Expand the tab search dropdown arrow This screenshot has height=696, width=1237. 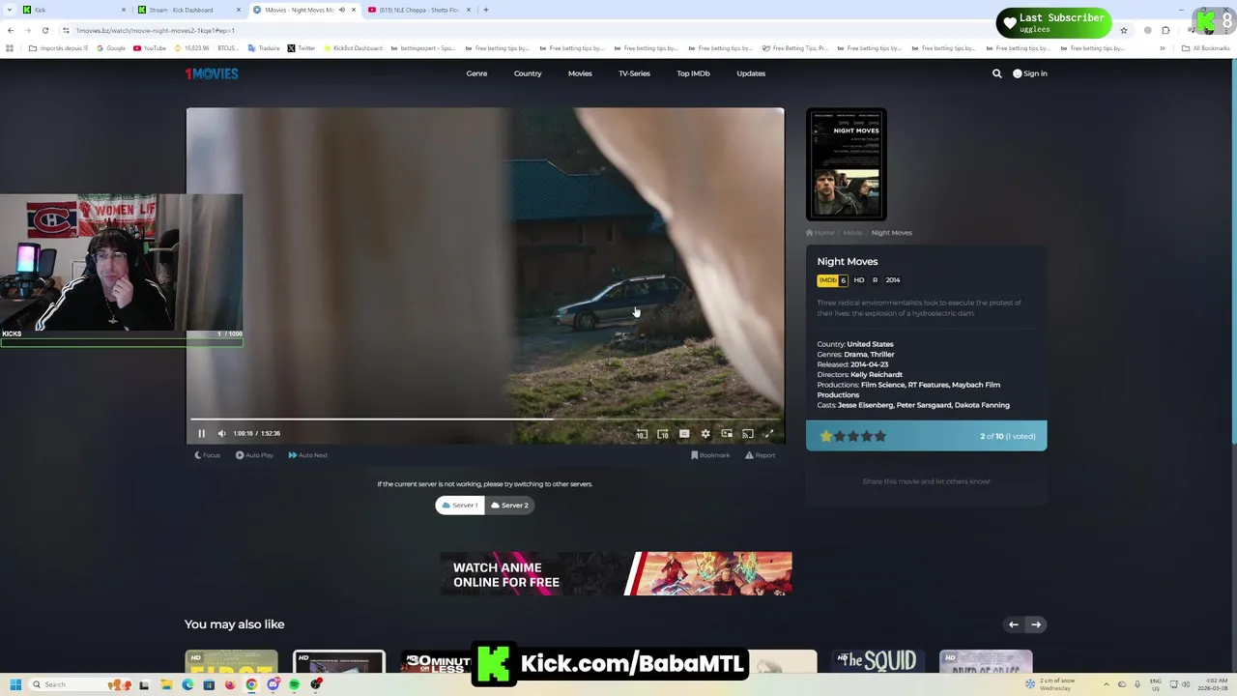click(11, 10)
